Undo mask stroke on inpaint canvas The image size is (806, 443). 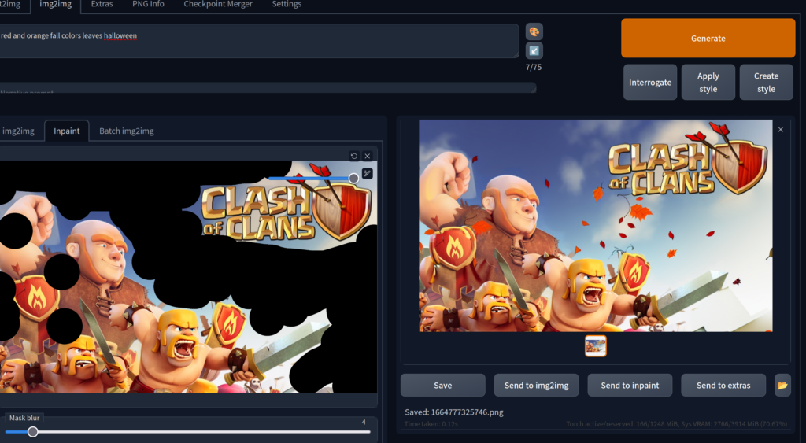coord(354,156)
